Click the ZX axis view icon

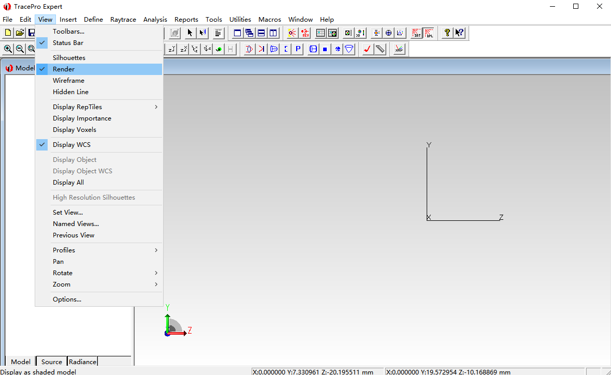183,49
